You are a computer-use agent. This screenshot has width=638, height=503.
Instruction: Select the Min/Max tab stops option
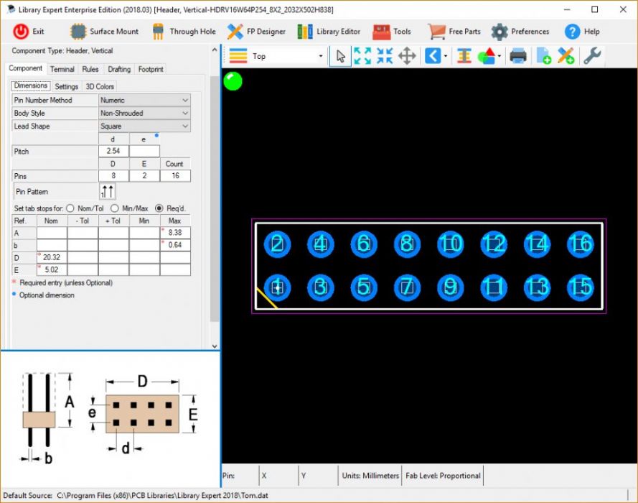pos(114,208)
